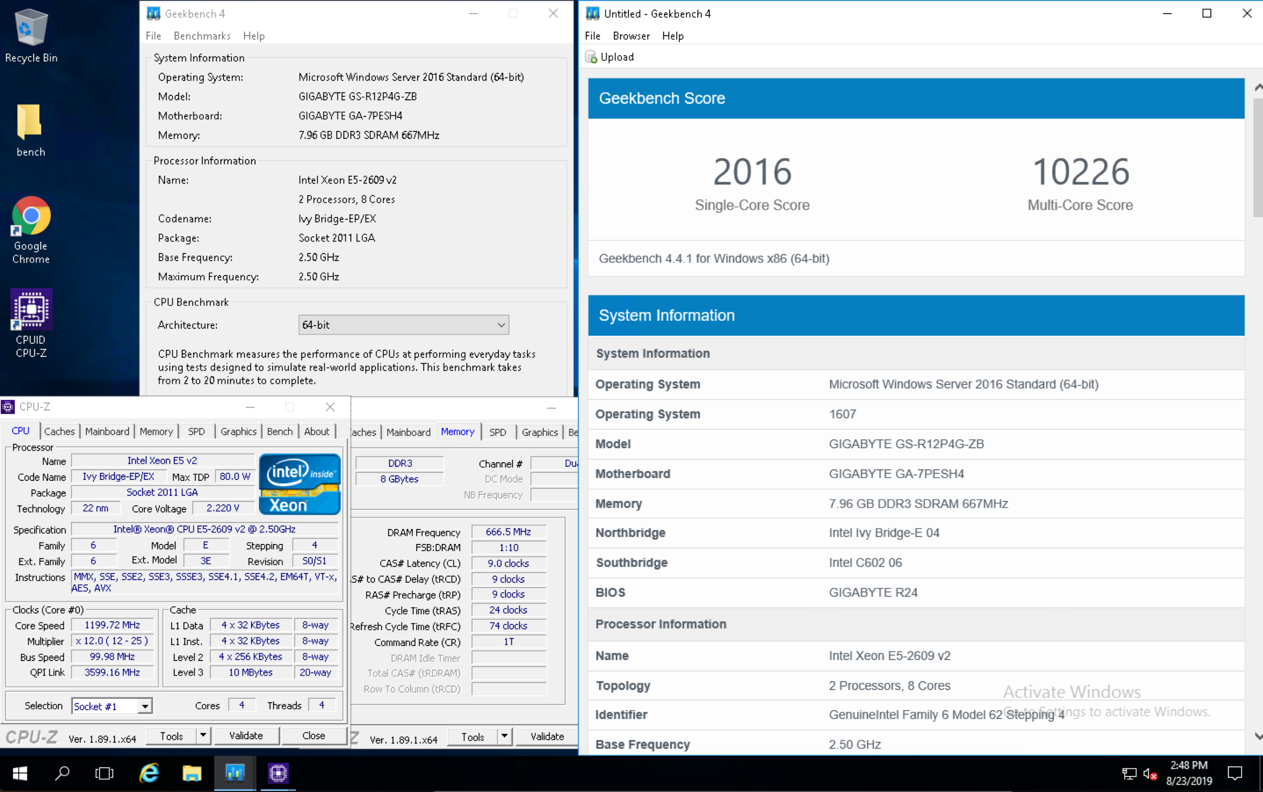This screenshot has height=792, width=1263.
Task: Click the Intel Xeon inside logo
Action: (x=300, y=484)
